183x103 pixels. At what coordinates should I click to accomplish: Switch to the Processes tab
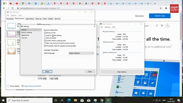[10, 19]
